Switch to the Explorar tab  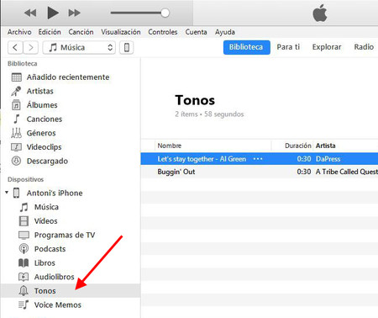coord(327,47)
